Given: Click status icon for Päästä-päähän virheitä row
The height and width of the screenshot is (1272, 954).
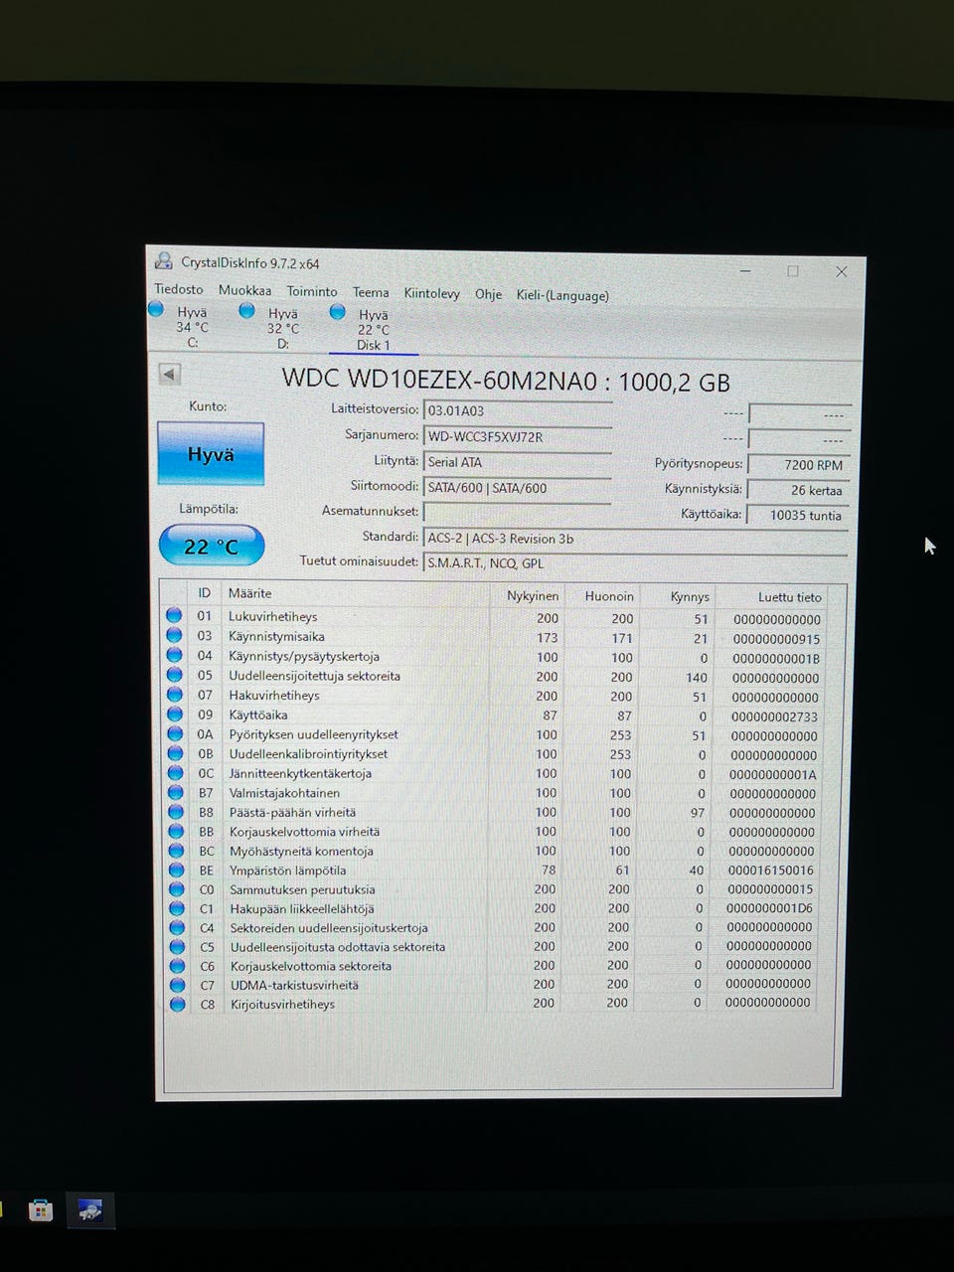Looking at the screenshot, I should point(175,811).
